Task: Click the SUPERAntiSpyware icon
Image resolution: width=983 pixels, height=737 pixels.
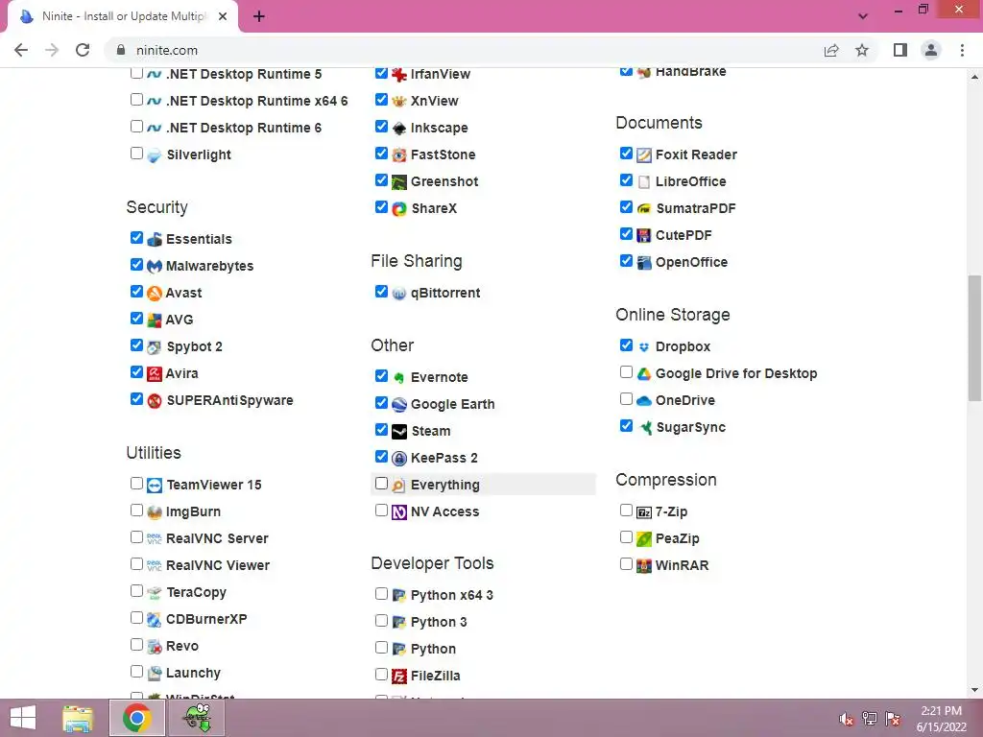Action: pos(155,401)
